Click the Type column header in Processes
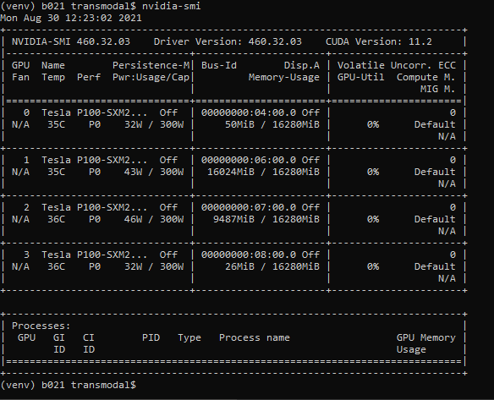The width and height of the screenshot is (494, 400). point(189,337)
